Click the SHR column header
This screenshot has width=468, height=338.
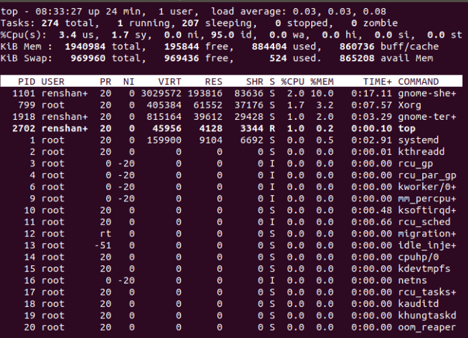[255, 81]
